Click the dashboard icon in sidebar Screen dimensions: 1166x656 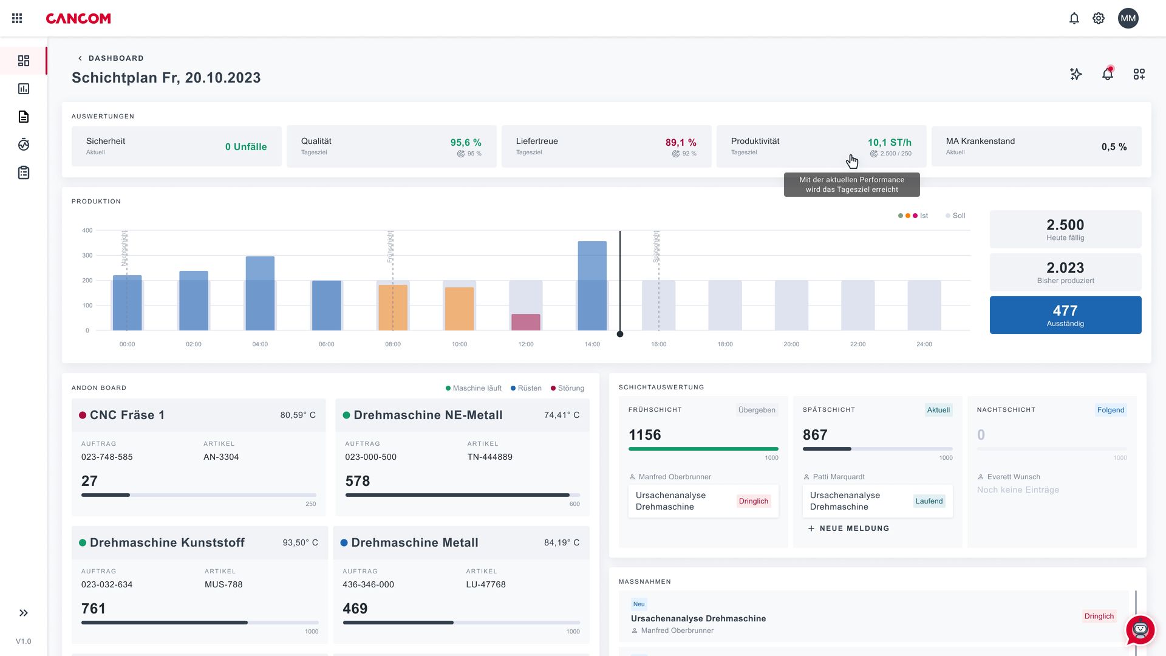tap(24, 61)
